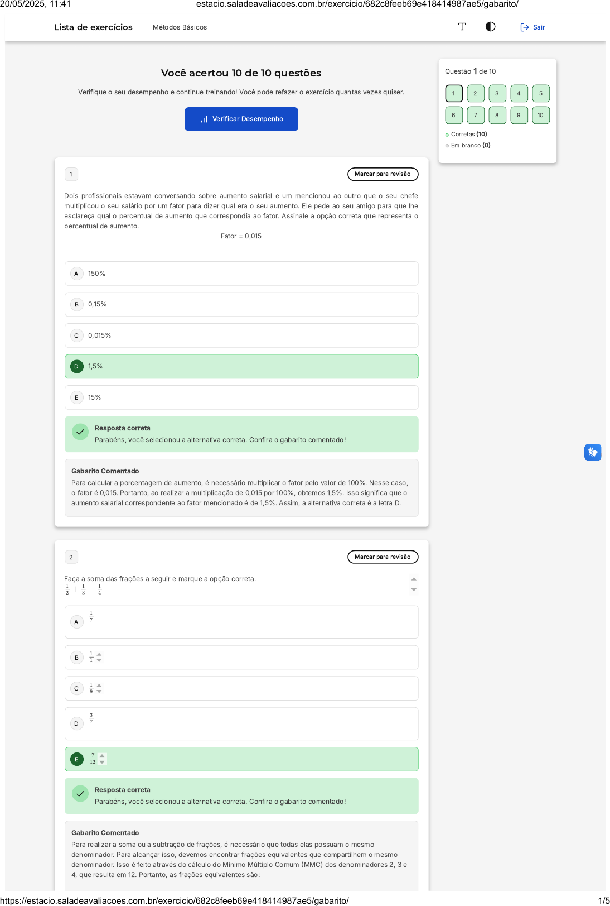Select option A 150% in question 1

241,274
